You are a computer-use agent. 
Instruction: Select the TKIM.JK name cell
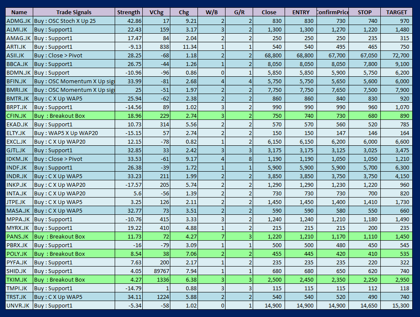pos(19,279)
